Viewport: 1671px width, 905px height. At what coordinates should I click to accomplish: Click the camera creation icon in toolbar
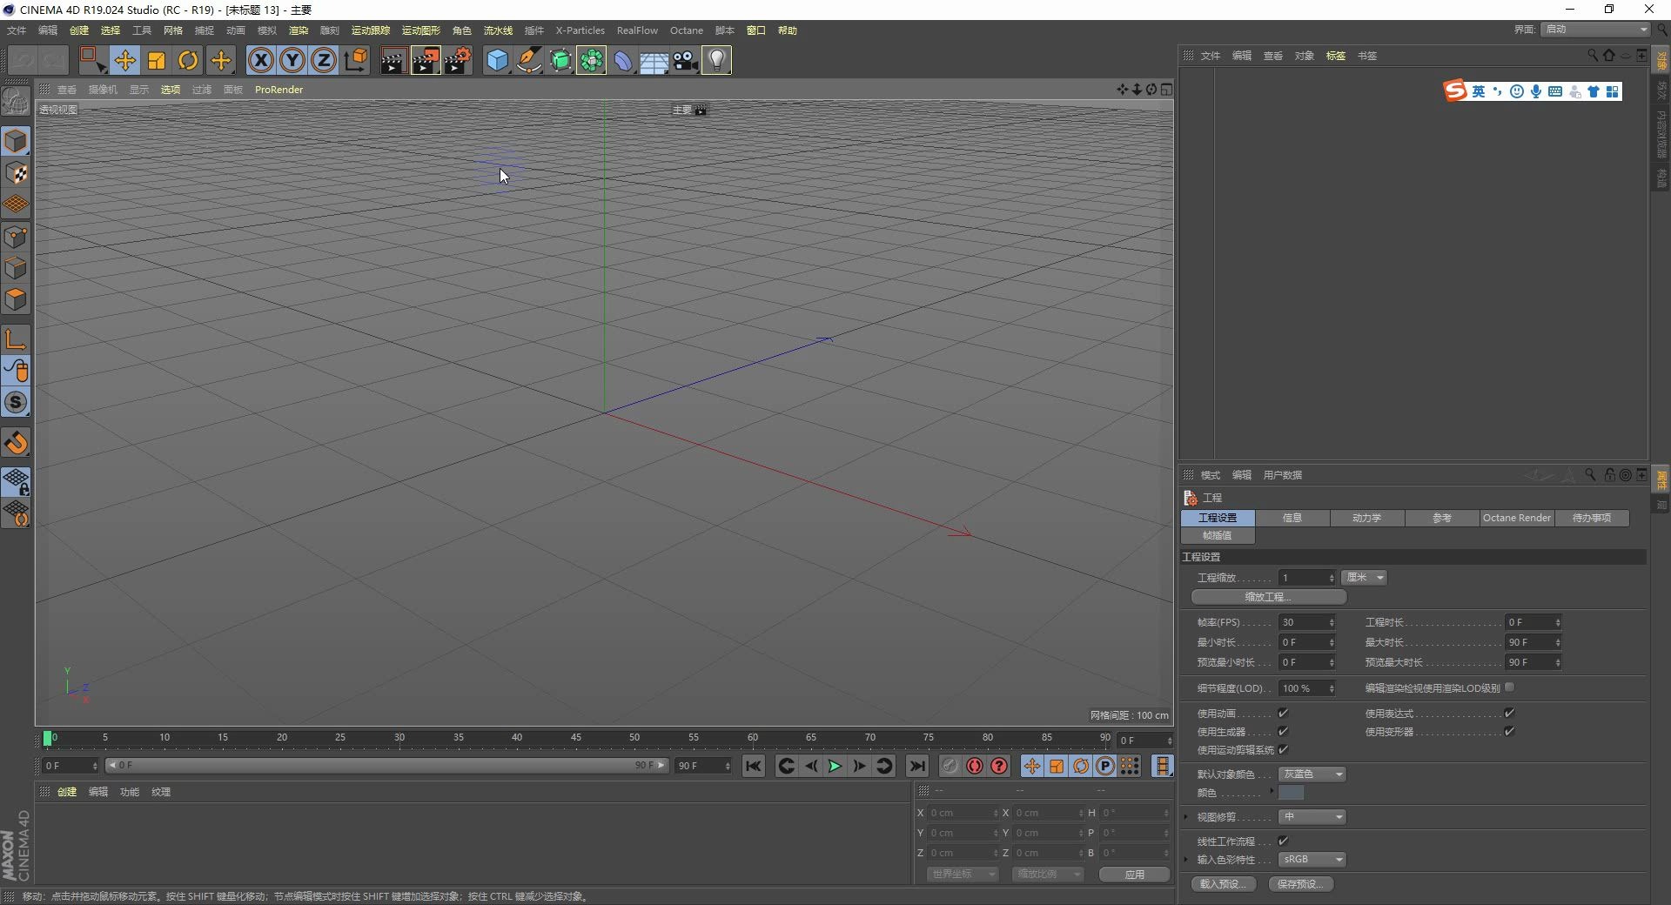coord(685,60)
